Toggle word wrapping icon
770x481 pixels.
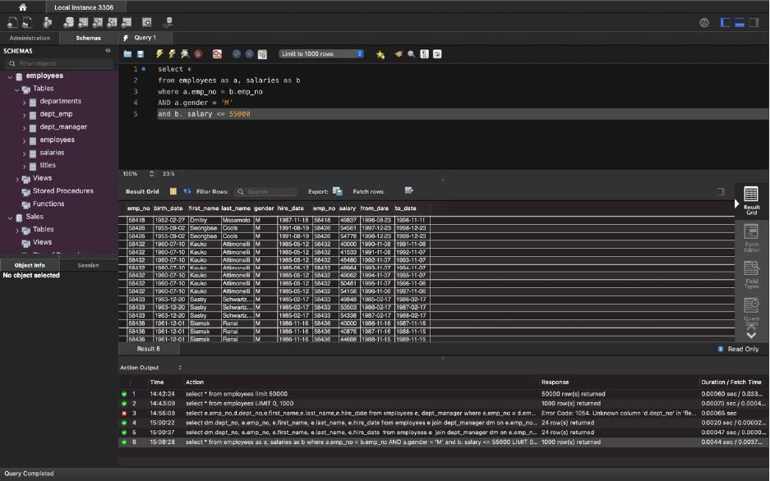[x=437, y=54]
